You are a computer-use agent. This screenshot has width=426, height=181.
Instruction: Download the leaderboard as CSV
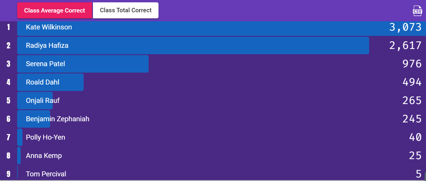[x=417, y=11]
